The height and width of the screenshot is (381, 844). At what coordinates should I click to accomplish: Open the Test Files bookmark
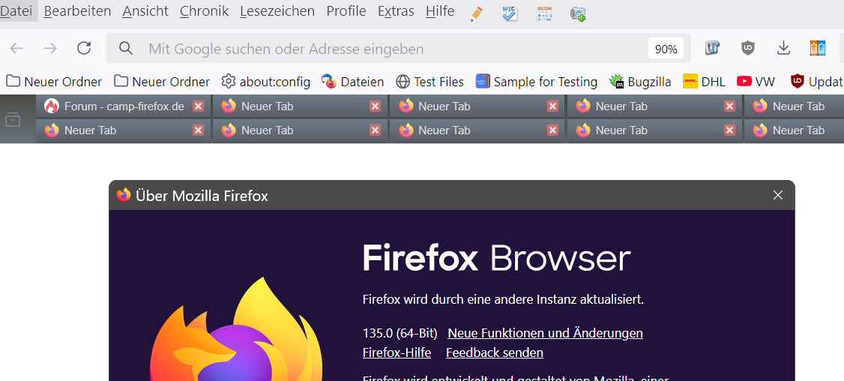429,82
